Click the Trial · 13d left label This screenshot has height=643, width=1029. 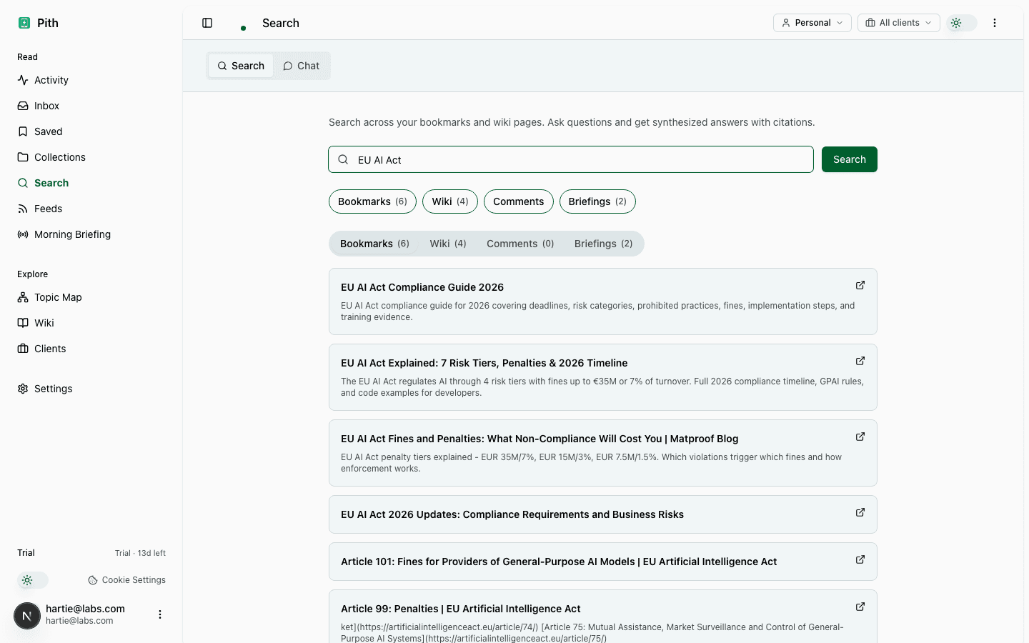pos(140,553)
